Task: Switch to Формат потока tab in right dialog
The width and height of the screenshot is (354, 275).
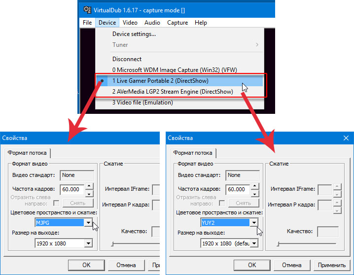Action: click(193, 153)
